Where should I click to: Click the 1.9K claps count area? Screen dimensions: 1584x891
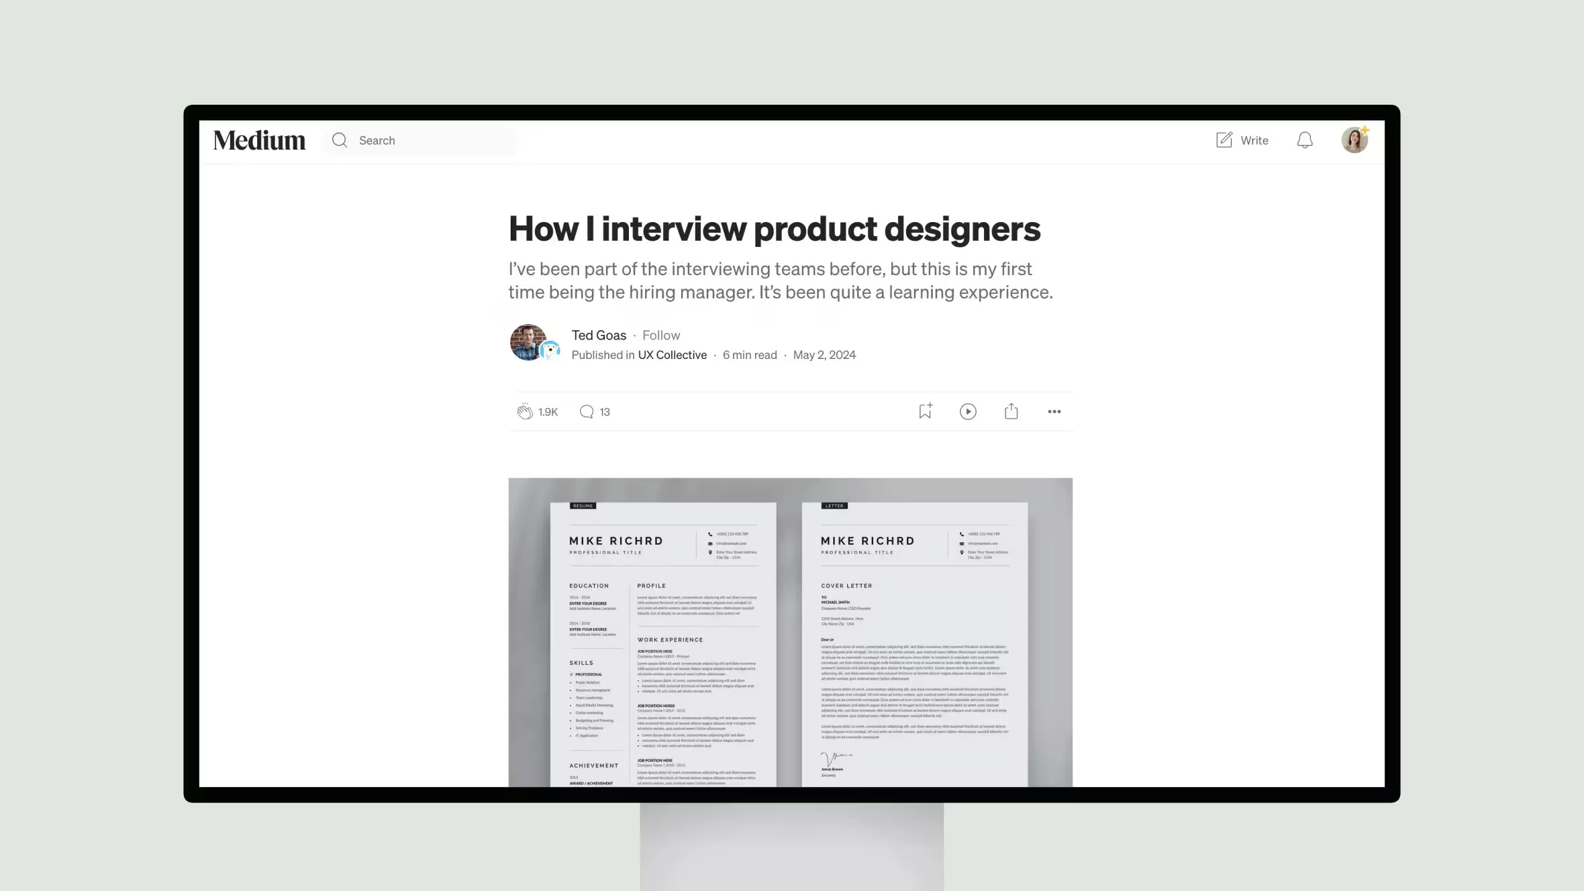pos(548,411)
